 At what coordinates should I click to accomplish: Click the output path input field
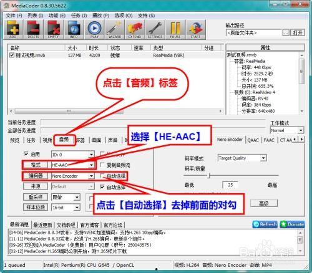254,32
